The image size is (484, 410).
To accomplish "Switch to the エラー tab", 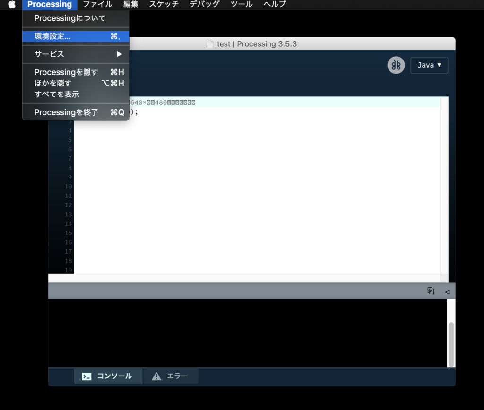I will point(170,376).
